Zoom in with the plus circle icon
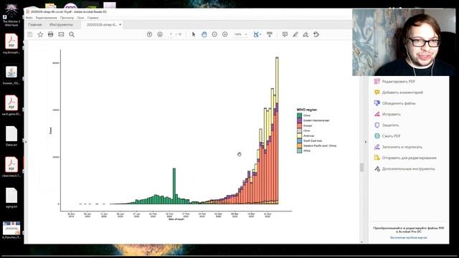 click(x=224, y=34)
